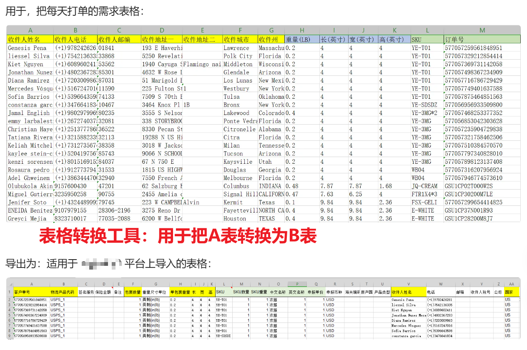Click the 宽(英寸) header cell
527x350 pixels.
click(363, 40)
